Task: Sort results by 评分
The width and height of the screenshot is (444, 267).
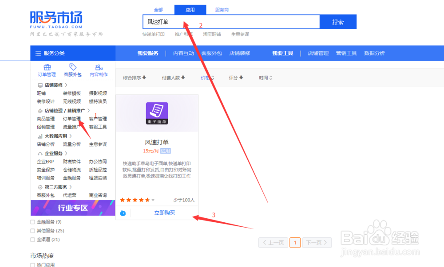Action: (236, 77)
